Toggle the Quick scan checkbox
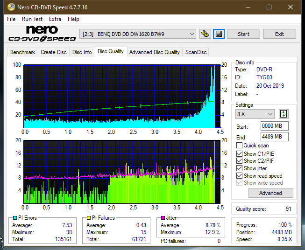305x250 pixels. click(239, 146)
